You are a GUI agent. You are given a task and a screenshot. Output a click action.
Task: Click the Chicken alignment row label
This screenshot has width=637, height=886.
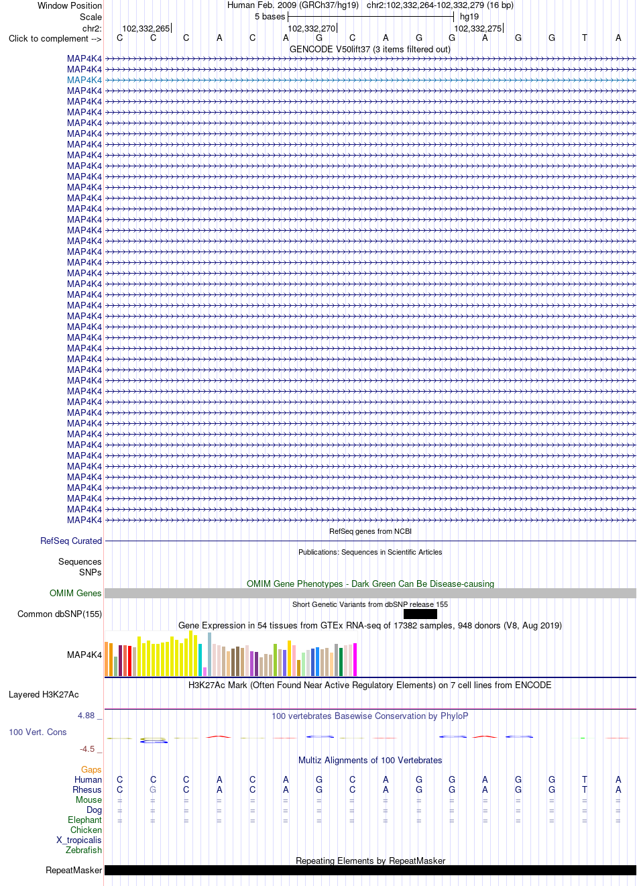(x=86, y=830)
